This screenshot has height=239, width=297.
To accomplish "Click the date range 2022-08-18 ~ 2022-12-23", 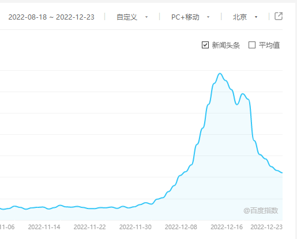I will point(51,17).
